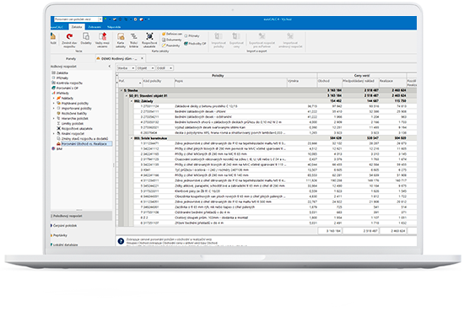Open the Porovnání cen položek verzí combo box

point(78,19)
